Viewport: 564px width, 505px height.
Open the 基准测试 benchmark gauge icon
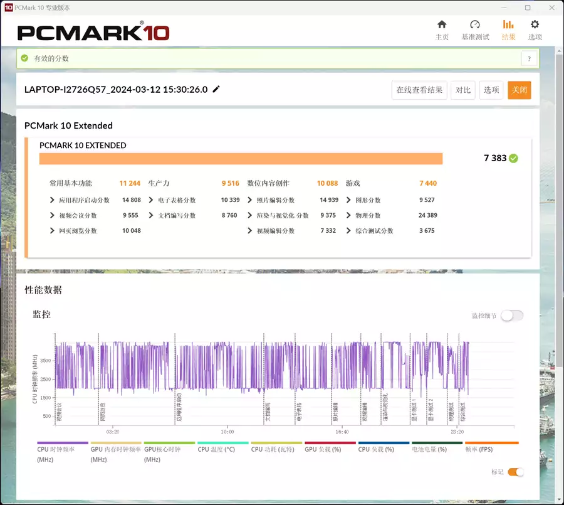coord(475,24)
